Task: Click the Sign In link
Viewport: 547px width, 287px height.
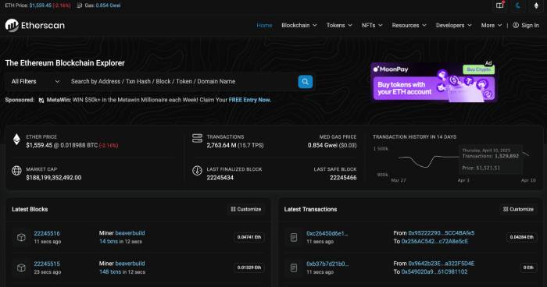Action: 526,26
